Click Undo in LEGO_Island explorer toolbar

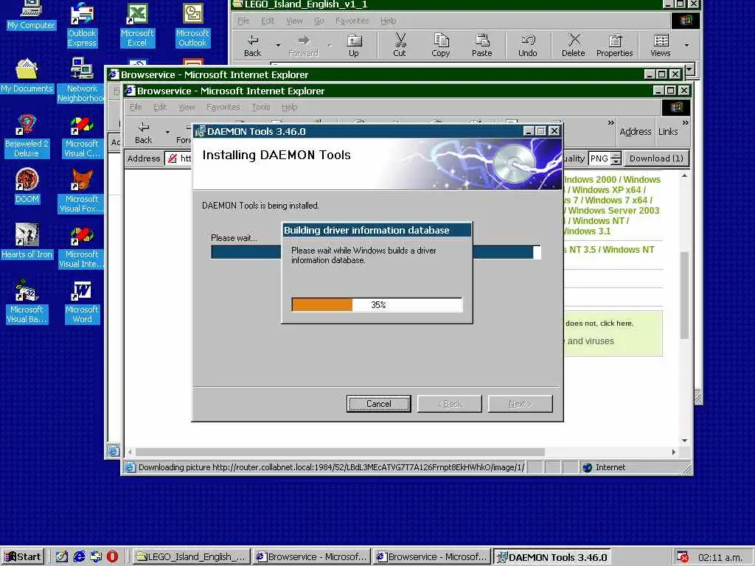tap(528, 46)
